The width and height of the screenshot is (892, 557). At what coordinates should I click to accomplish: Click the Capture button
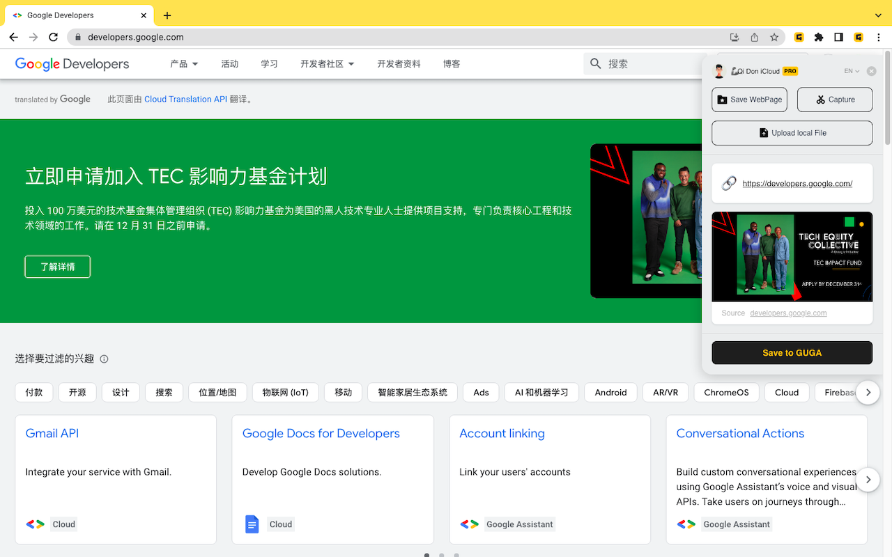835,100
